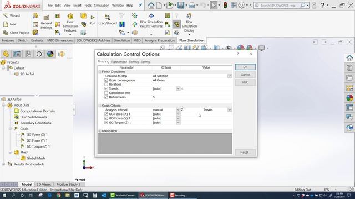
Task: Expand Results (Not loaded) node
Action: [x=4, y=164]
